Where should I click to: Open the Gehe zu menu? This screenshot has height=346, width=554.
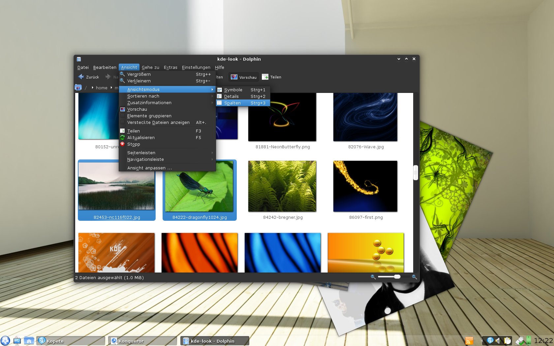(150, 67)
